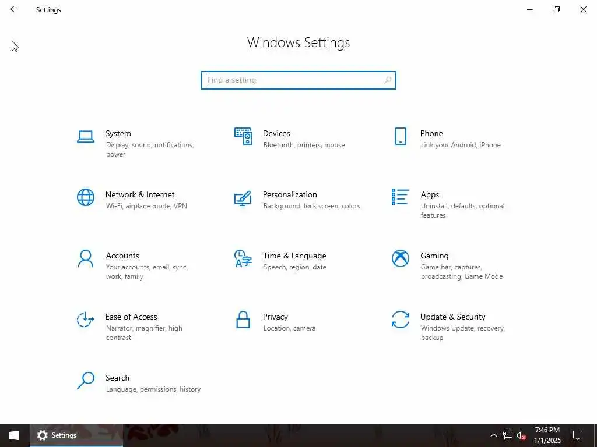Open Accounts title link
This screenshot has width=597, height=447.
[122, 256]
